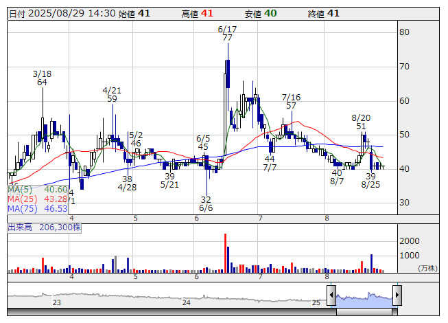Click the 7/7 low label at 44
The image size is (448, 323).
pos(270,163)
